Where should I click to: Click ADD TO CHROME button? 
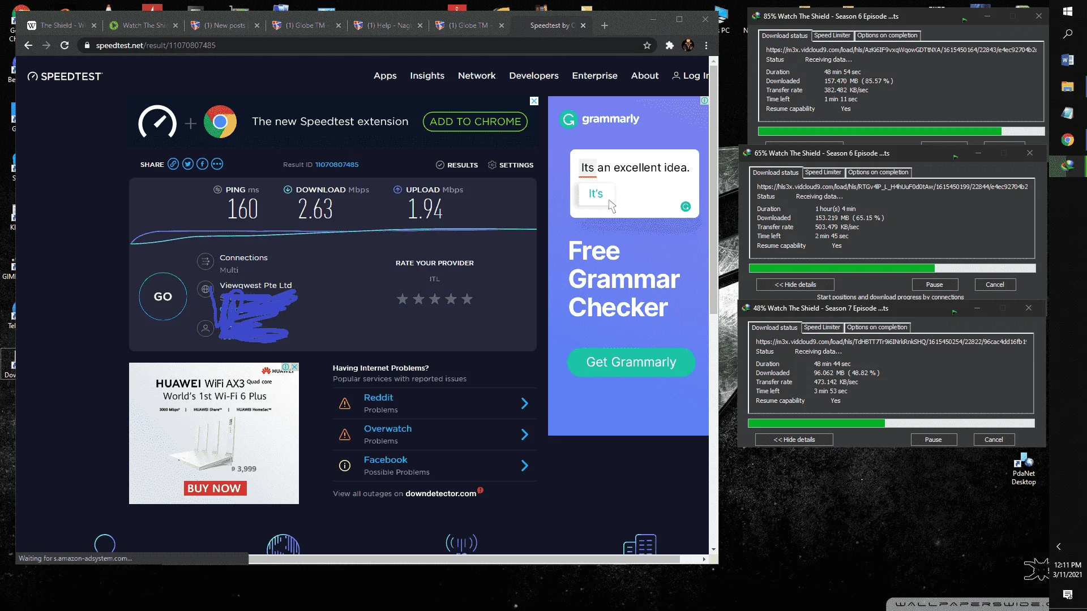(x=475, y=122)
